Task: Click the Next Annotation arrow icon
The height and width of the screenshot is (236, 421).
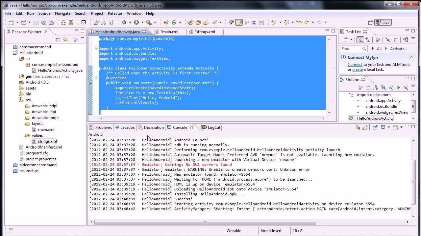Action: pos(274,22)
